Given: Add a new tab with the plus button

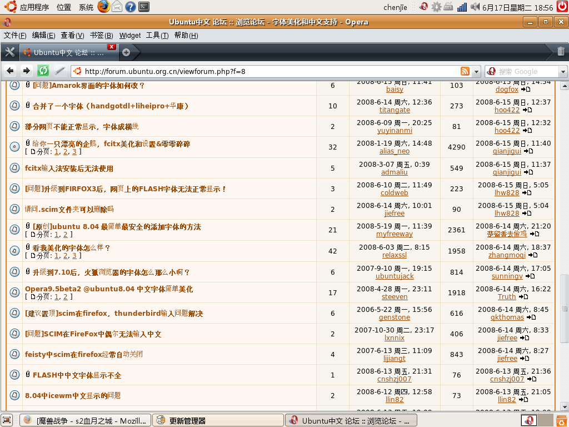Looking at the screenshot, I should (x=126, y=52).
